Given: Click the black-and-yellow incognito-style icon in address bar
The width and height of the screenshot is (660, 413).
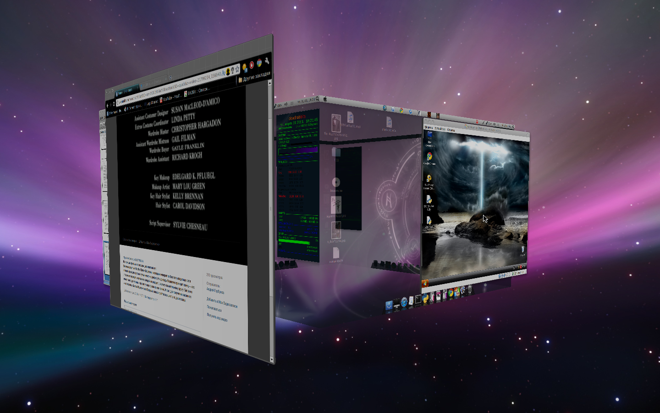Looking at the screenshot, I should 228,72.
